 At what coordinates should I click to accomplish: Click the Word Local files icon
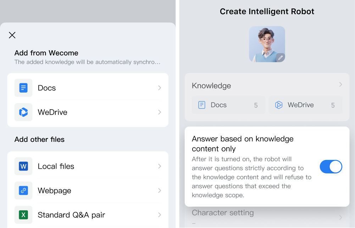coord(23,166)
